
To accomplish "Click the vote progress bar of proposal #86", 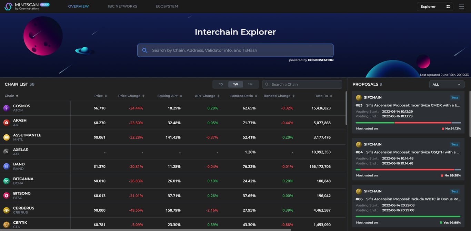I will click(x=408, y=216).
